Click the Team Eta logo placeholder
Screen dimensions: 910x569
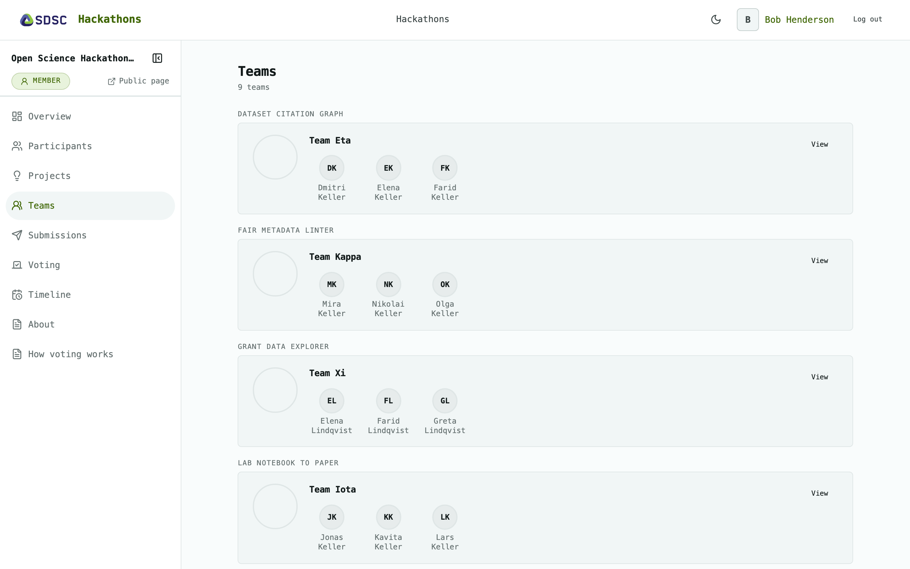[275, 157]
